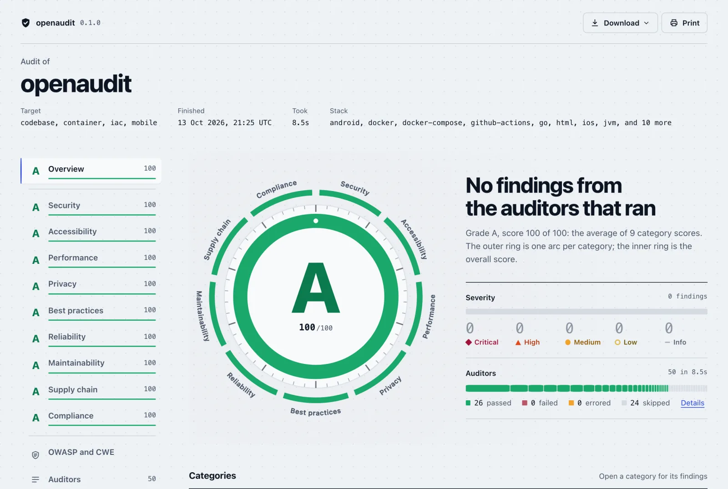Click the "50 in 8.5s" auditors text
728x489 pixels.
[x=688, y=372]
